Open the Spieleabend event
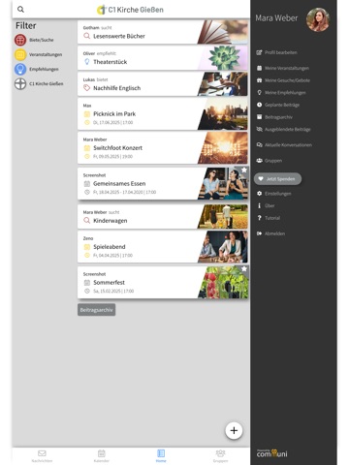349x465 pixels. click(163, 247)
